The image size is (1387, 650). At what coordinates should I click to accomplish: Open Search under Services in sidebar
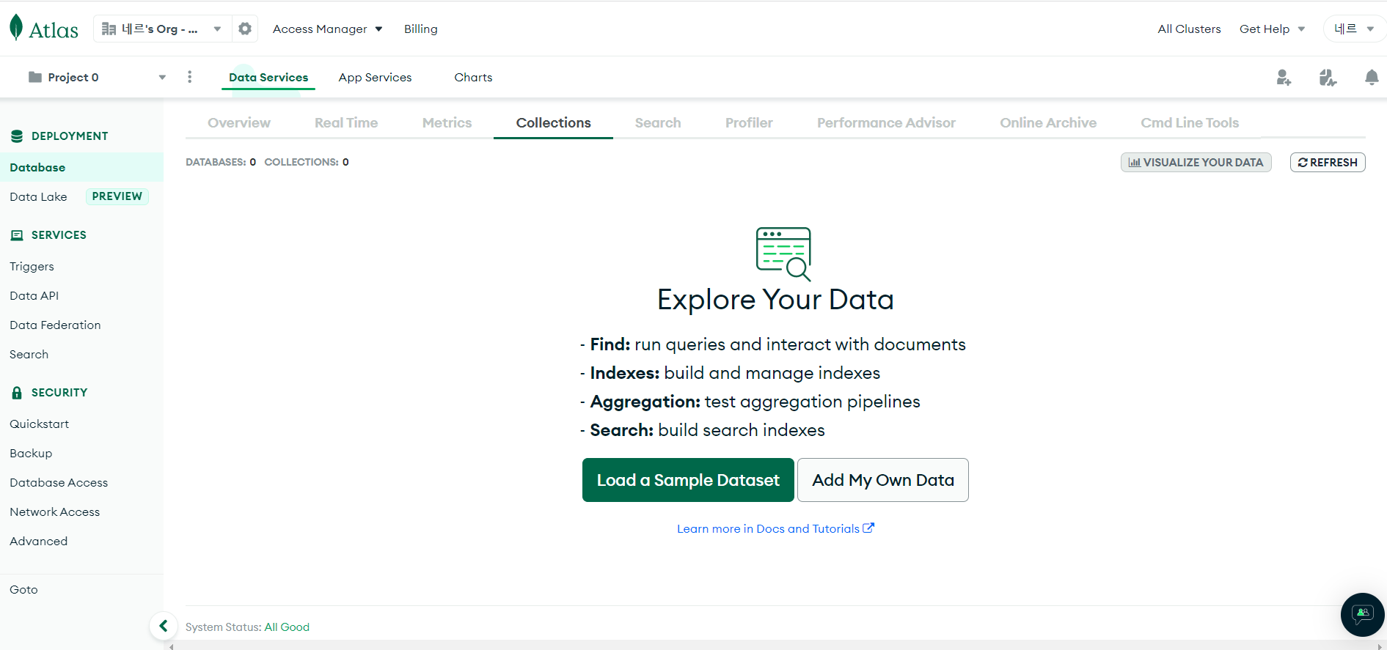tap(29, 354)
